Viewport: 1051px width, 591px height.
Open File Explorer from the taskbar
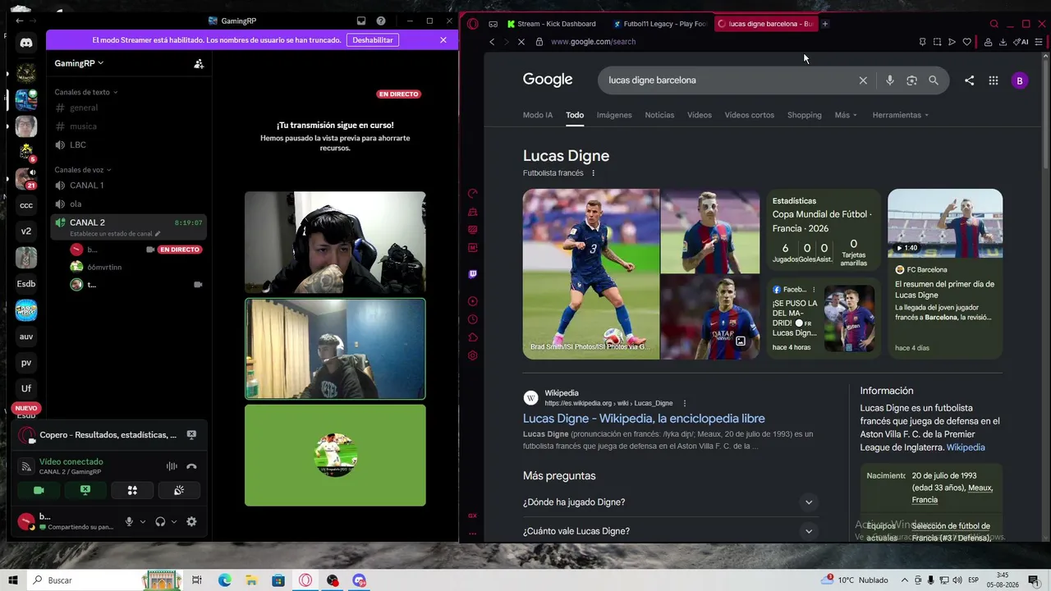[251, 580]
